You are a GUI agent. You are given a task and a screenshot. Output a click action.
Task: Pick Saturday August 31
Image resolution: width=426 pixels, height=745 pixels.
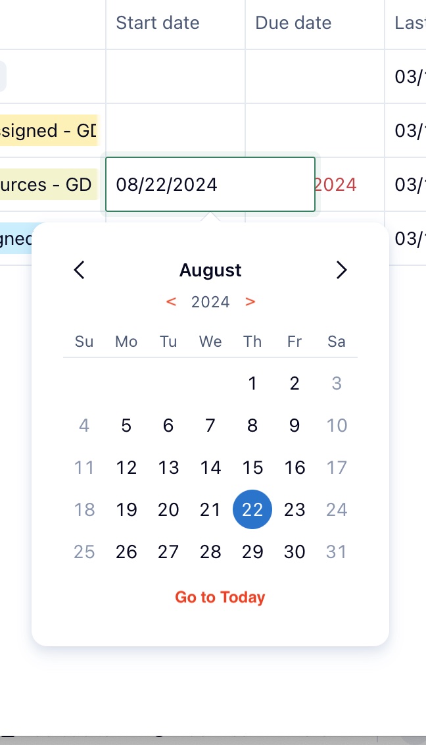click(337, 552)
